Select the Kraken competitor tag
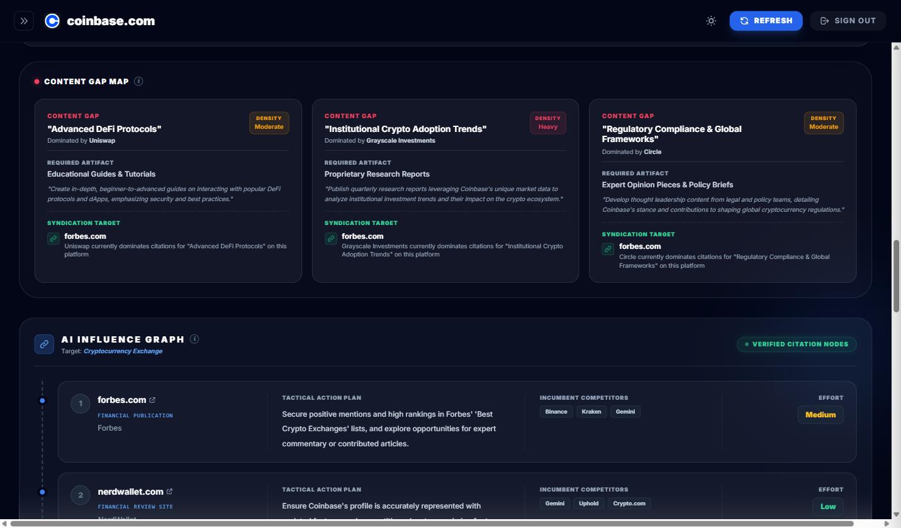 point(591,412)
